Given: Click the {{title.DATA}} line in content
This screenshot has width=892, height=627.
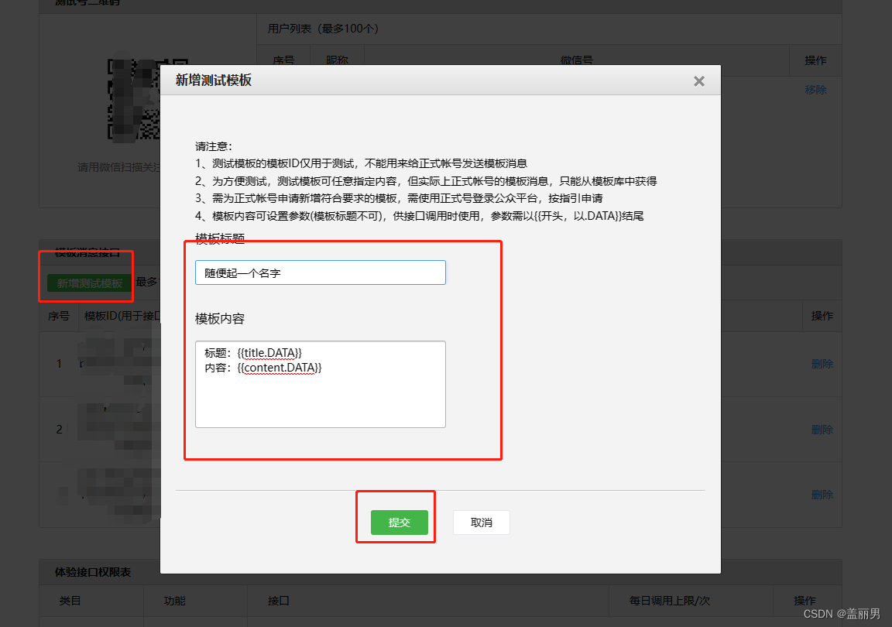Looking at the screenshot, I should [x=253, y=353].
